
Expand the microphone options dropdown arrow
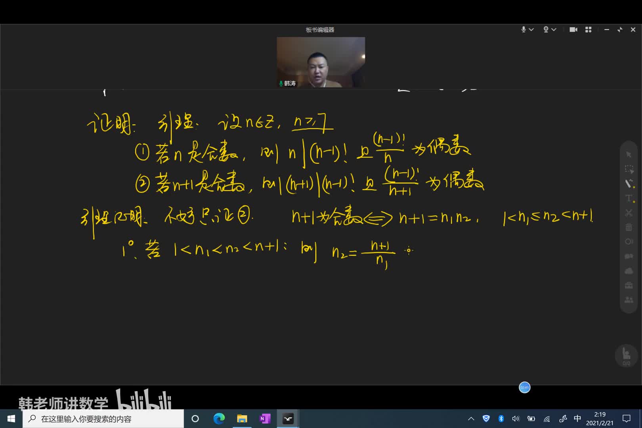pyautogui.click(x=531, y=30)
